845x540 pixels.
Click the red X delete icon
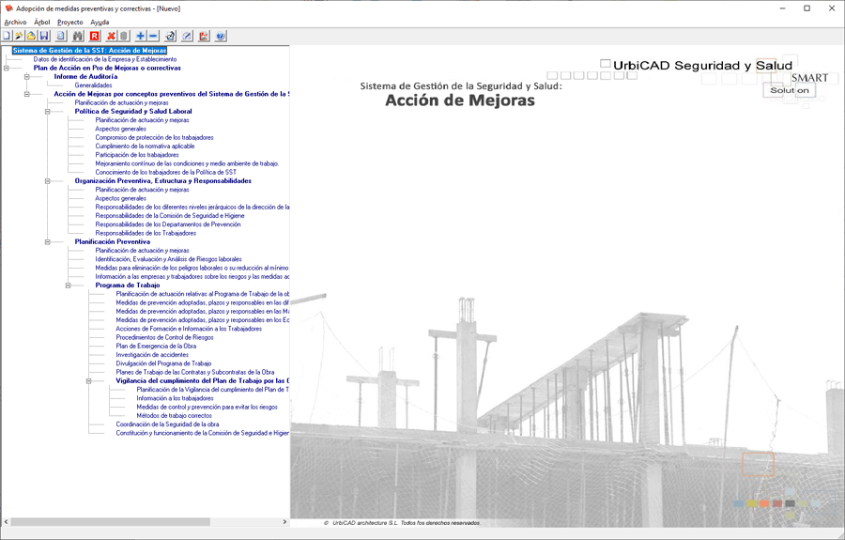(111, 36)
